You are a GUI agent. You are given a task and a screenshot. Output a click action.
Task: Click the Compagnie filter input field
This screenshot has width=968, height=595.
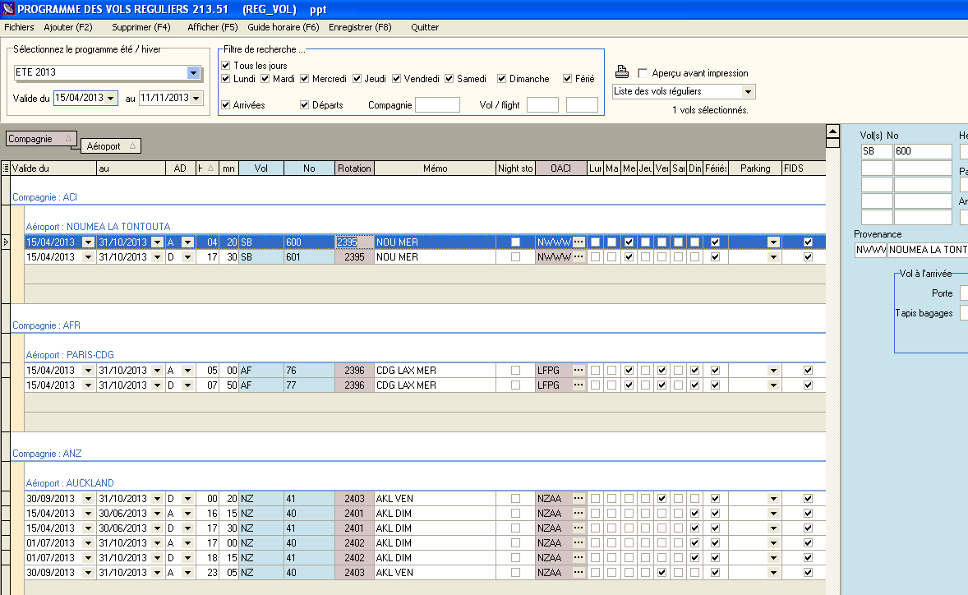point(437,105)
